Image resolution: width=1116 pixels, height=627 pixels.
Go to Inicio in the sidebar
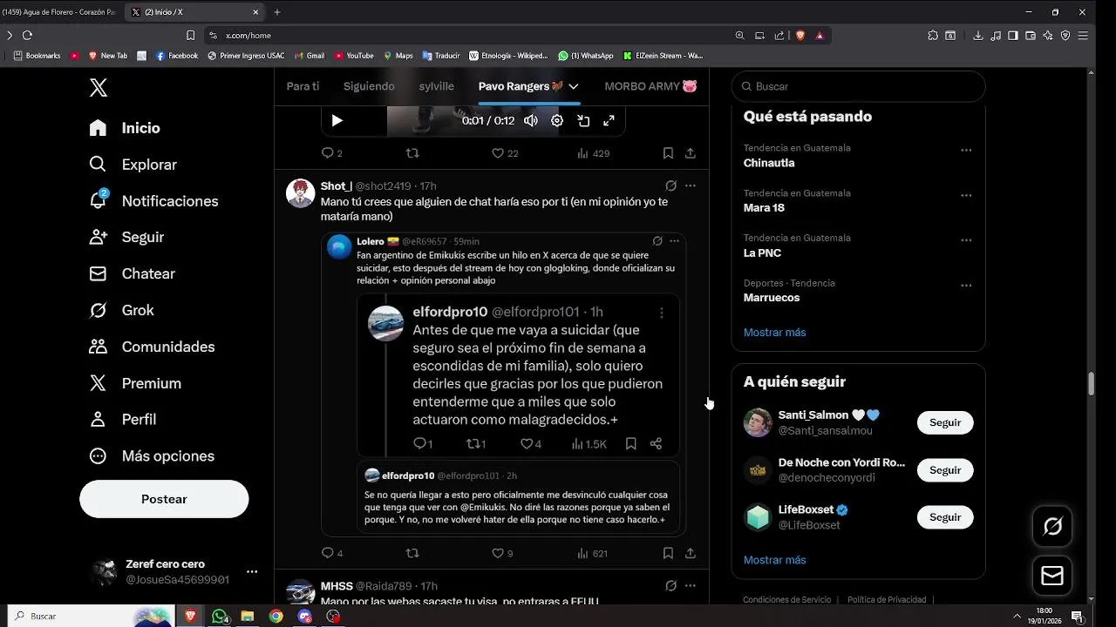tap(125, 128)
